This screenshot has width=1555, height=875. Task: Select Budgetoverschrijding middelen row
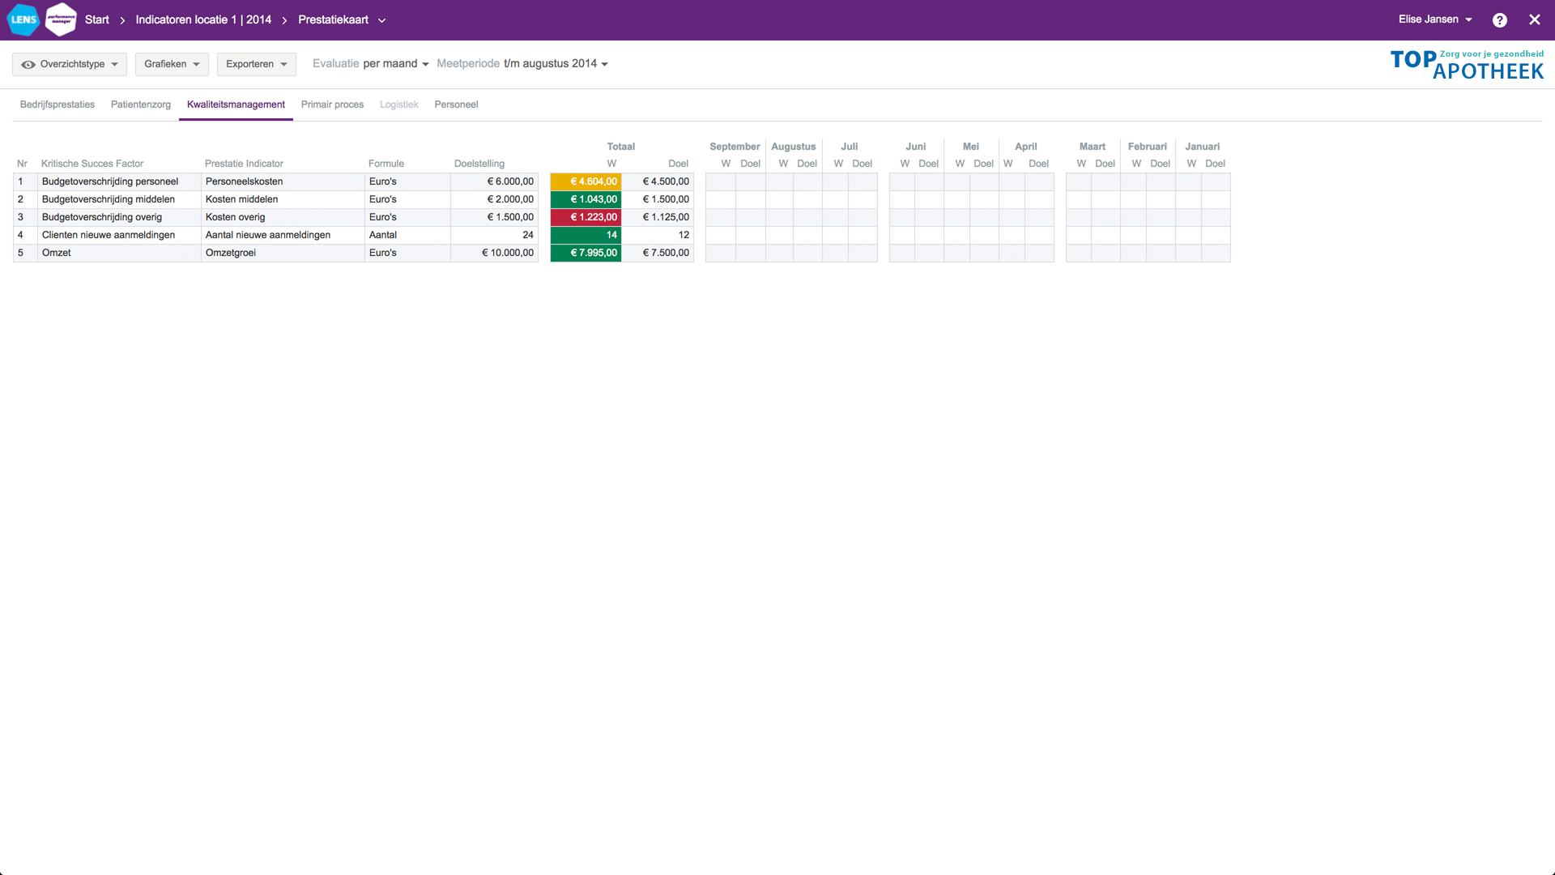click(119, 199)
